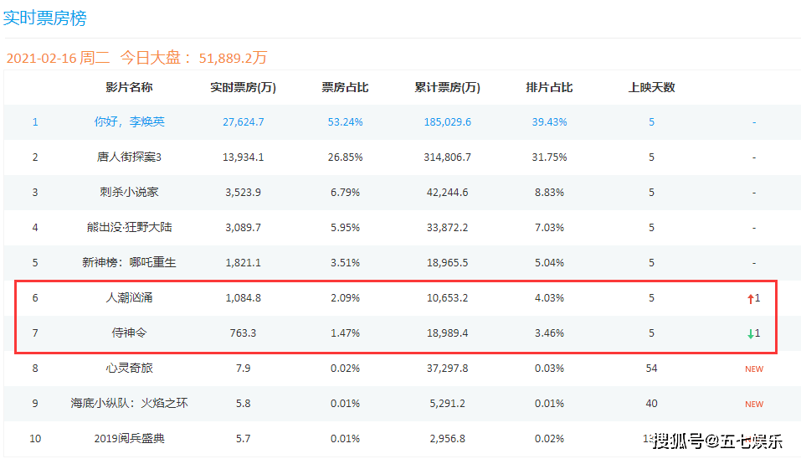Click the rank number 1

pyautogui.click(x=35, y=122)
